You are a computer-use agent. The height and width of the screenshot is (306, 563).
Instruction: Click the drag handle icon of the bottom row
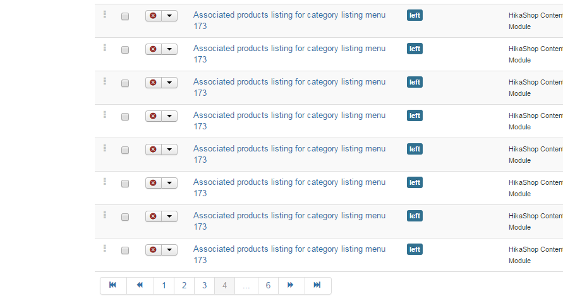point(105,249)
